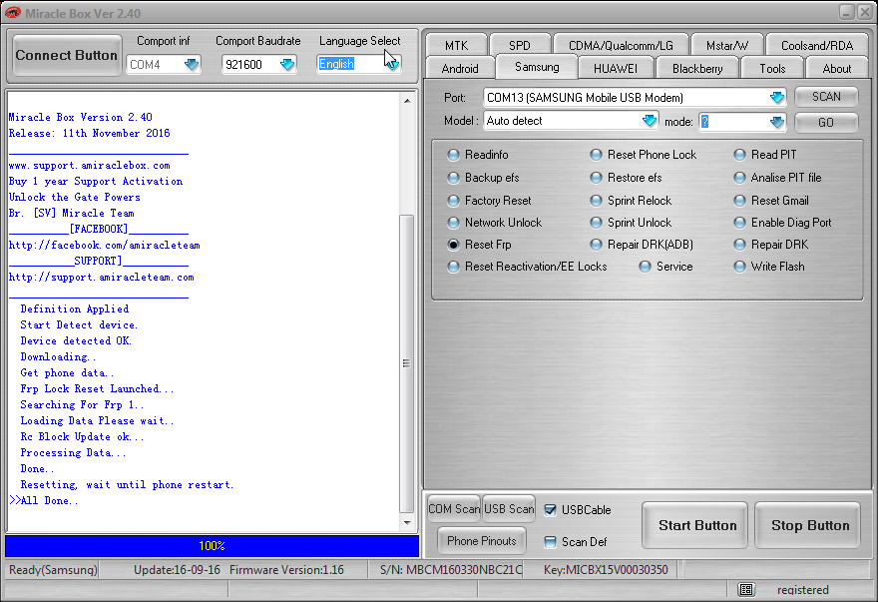Click the Ready(Samsung) status entry

(x=53, y=570)
